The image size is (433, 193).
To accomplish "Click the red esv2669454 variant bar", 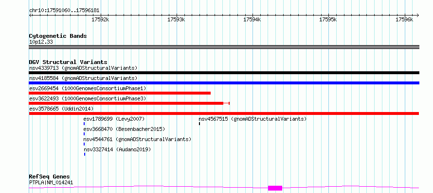I will [120, 93].
